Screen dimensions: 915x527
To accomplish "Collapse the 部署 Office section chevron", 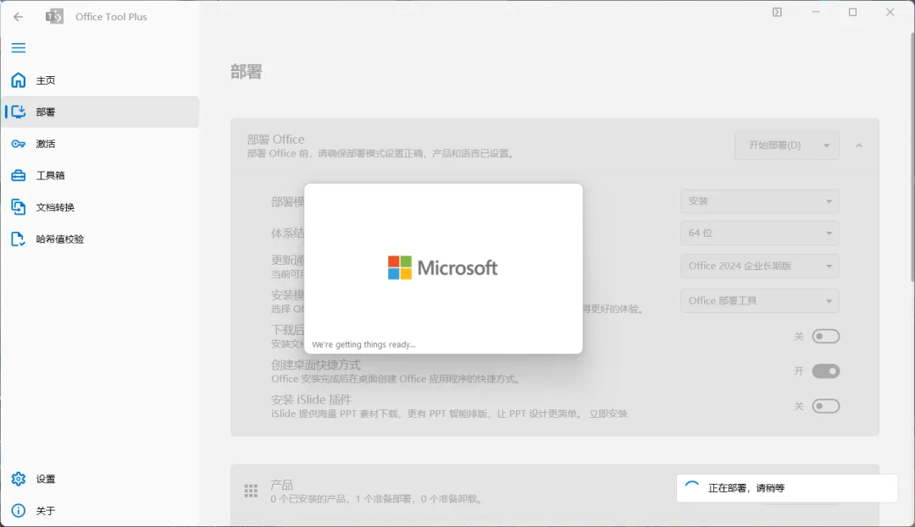I will (x=859, y=145).
